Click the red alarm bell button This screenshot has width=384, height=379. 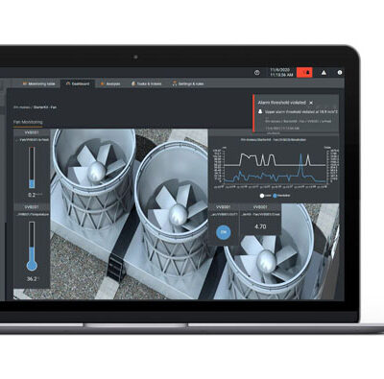pos(304,73)
